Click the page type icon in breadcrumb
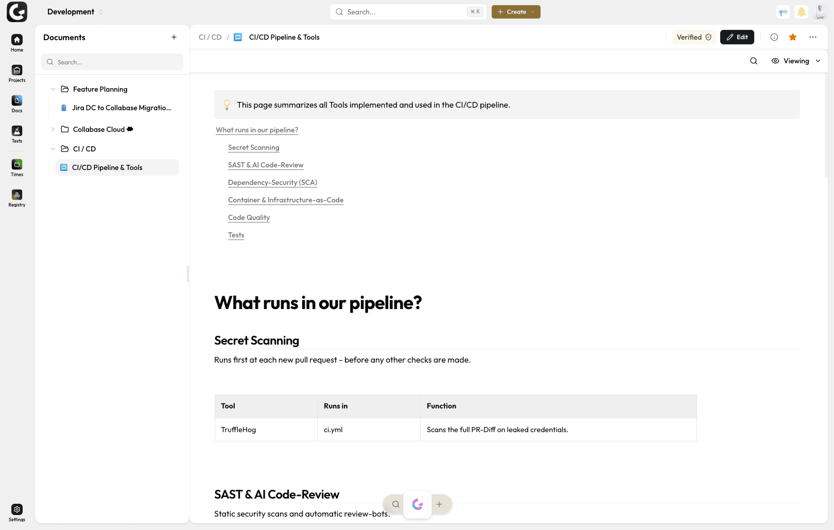The height and width of the screenshot is (530, 834). (x=238, y=37)
